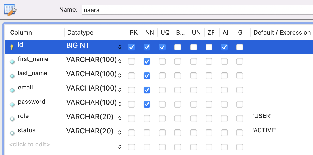Screen dimensions: 313x155
Task: Open datatype dropdown for email column
Action: [119, 89]
